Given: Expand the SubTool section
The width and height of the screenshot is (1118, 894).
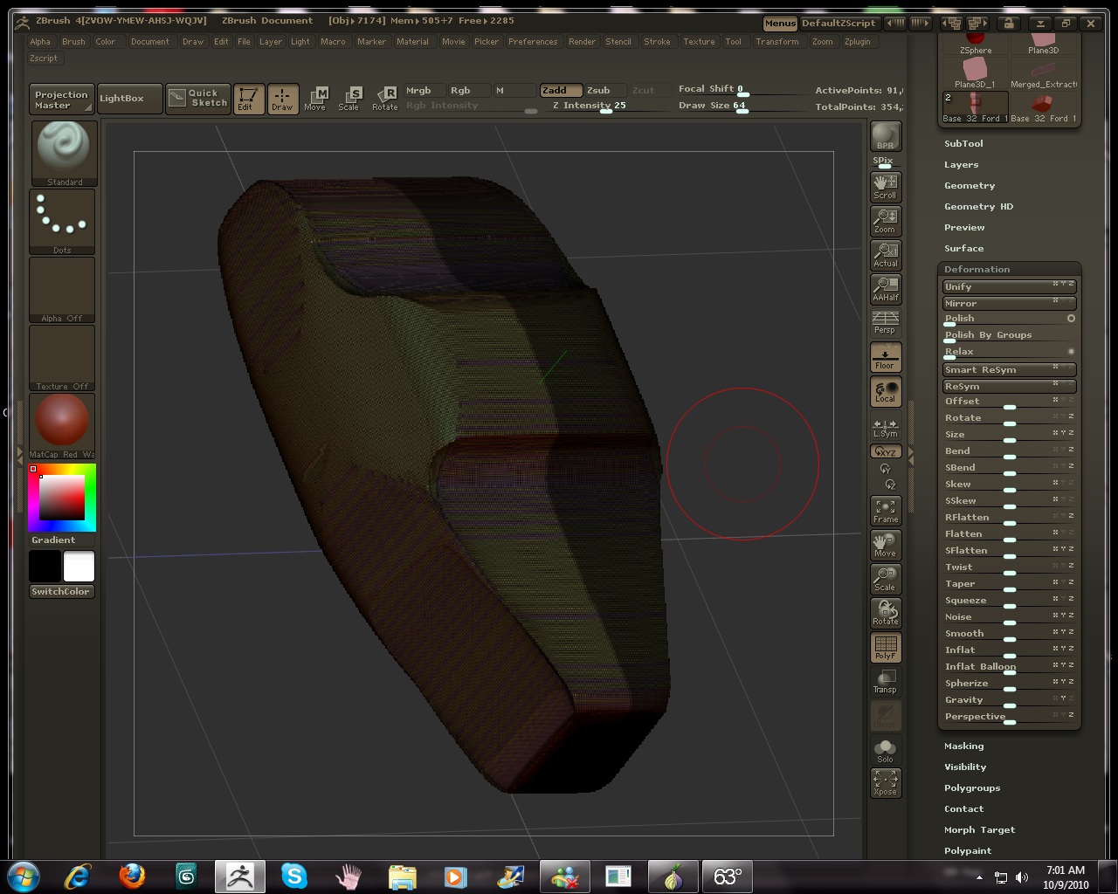Looking at the screenshot, I should pos(963,143).
